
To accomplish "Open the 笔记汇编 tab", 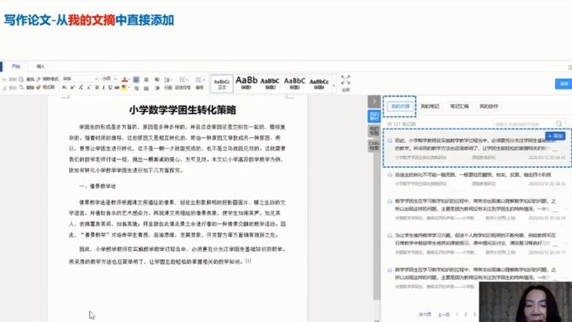I will 459,106.
